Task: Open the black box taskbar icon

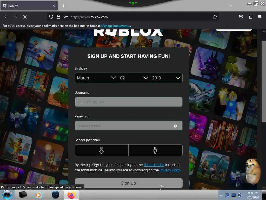Action: (x=23, y=195)
